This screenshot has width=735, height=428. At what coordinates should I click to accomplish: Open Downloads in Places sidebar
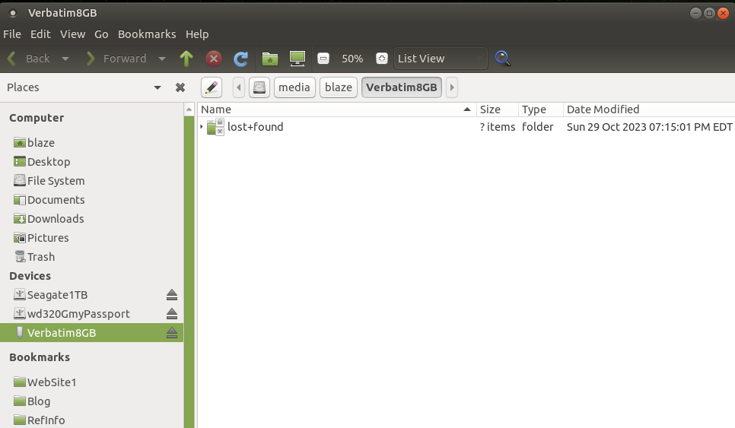pyautogui.click(x=92, y=219)
